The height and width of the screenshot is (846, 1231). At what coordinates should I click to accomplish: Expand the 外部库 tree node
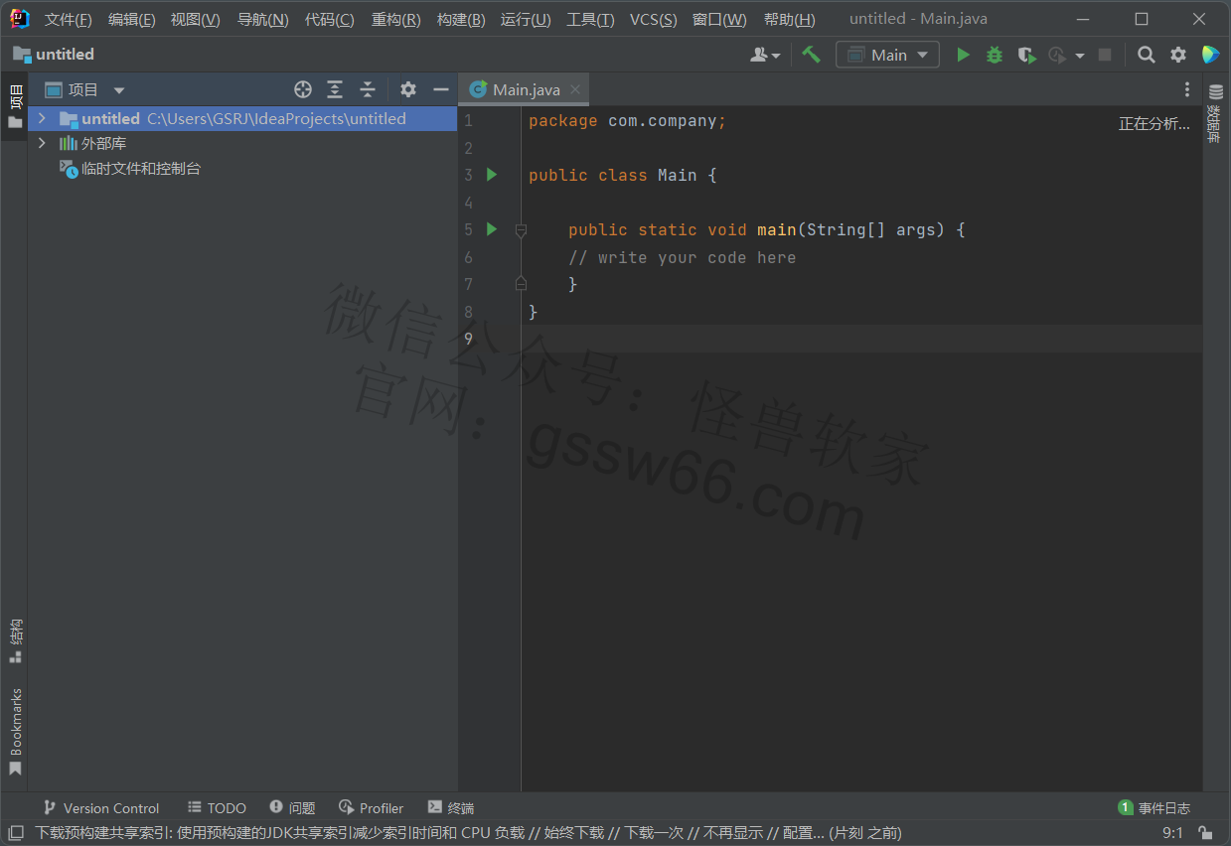click(x=42, y=143)
